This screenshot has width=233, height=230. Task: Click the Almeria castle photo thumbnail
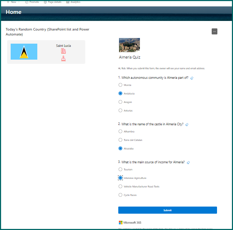tap(129, 45)
